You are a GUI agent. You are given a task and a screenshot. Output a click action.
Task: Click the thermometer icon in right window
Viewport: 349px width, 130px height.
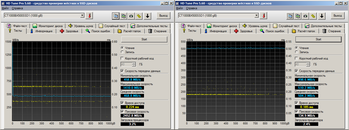click(264, 16)
